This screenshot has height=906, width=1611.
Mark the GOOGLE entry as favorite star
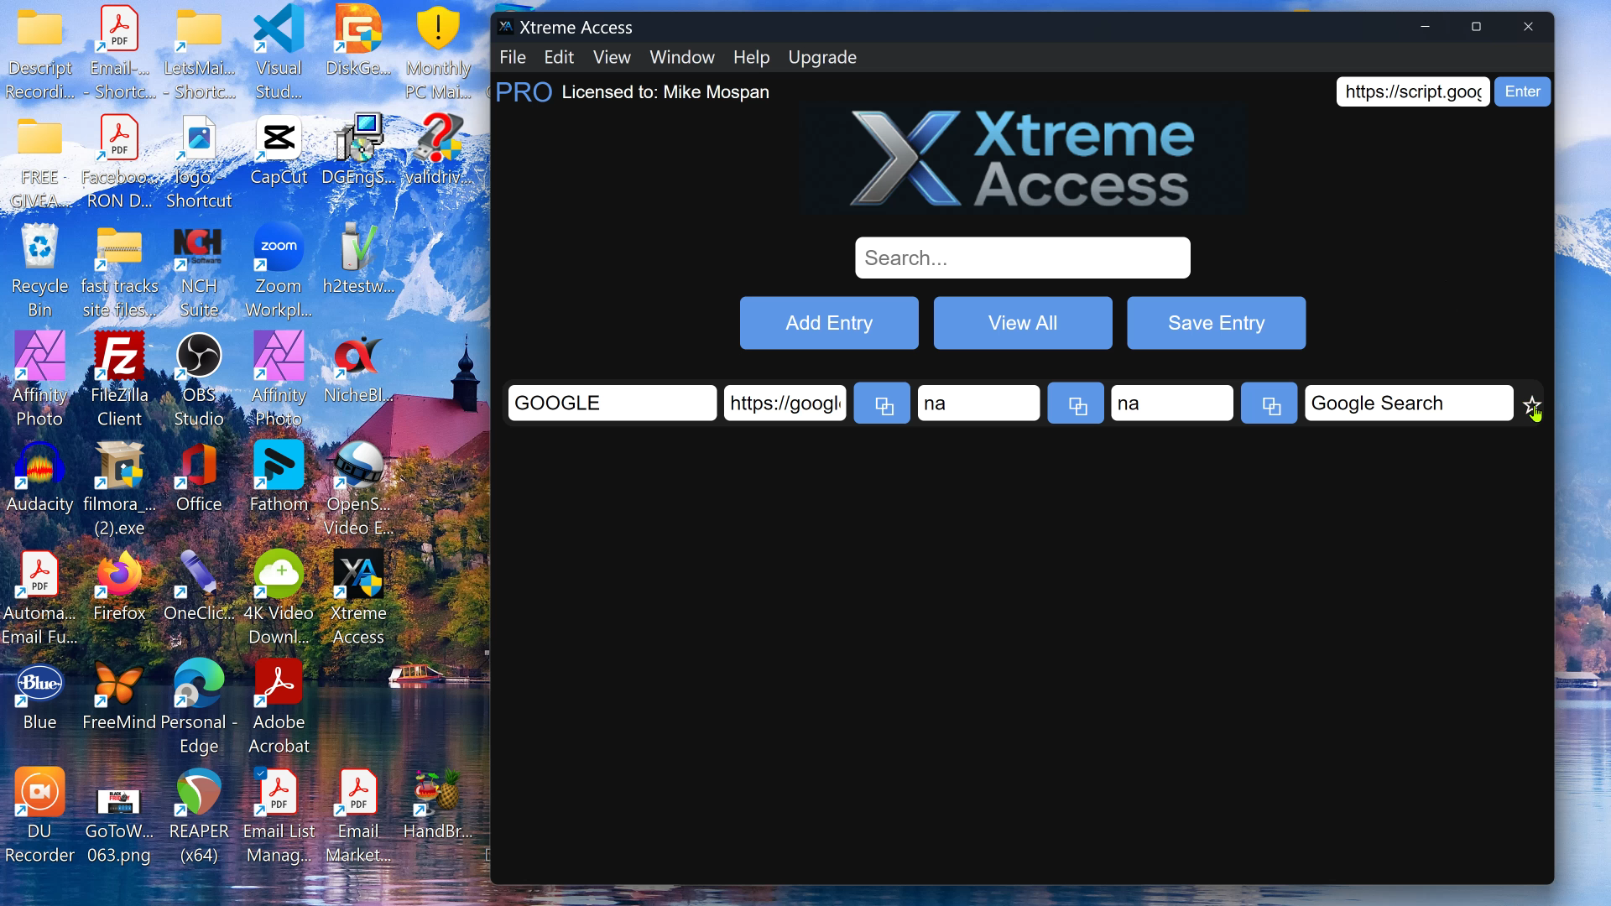pyautogui.click(x=1531, y=405)
